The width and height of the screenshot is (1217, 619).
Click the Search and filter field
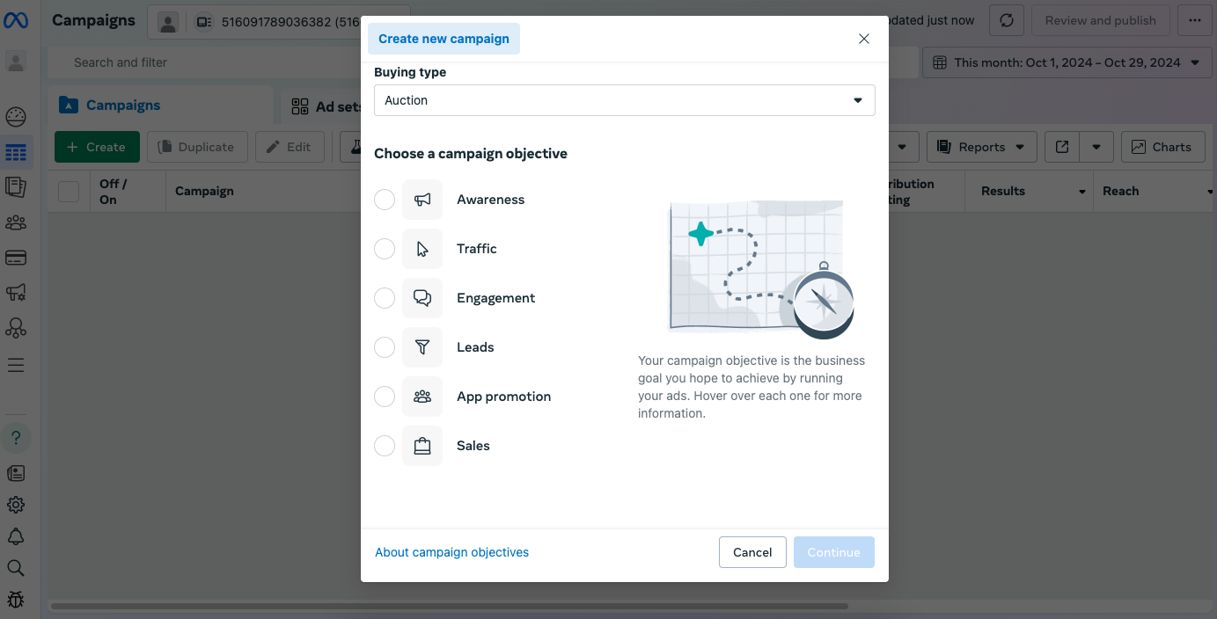click(202, 62)
